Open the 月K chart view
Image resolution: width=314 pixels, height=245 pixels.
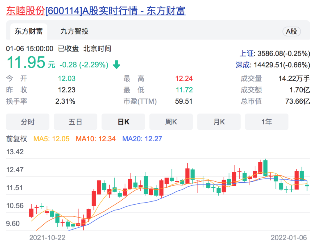219,122
